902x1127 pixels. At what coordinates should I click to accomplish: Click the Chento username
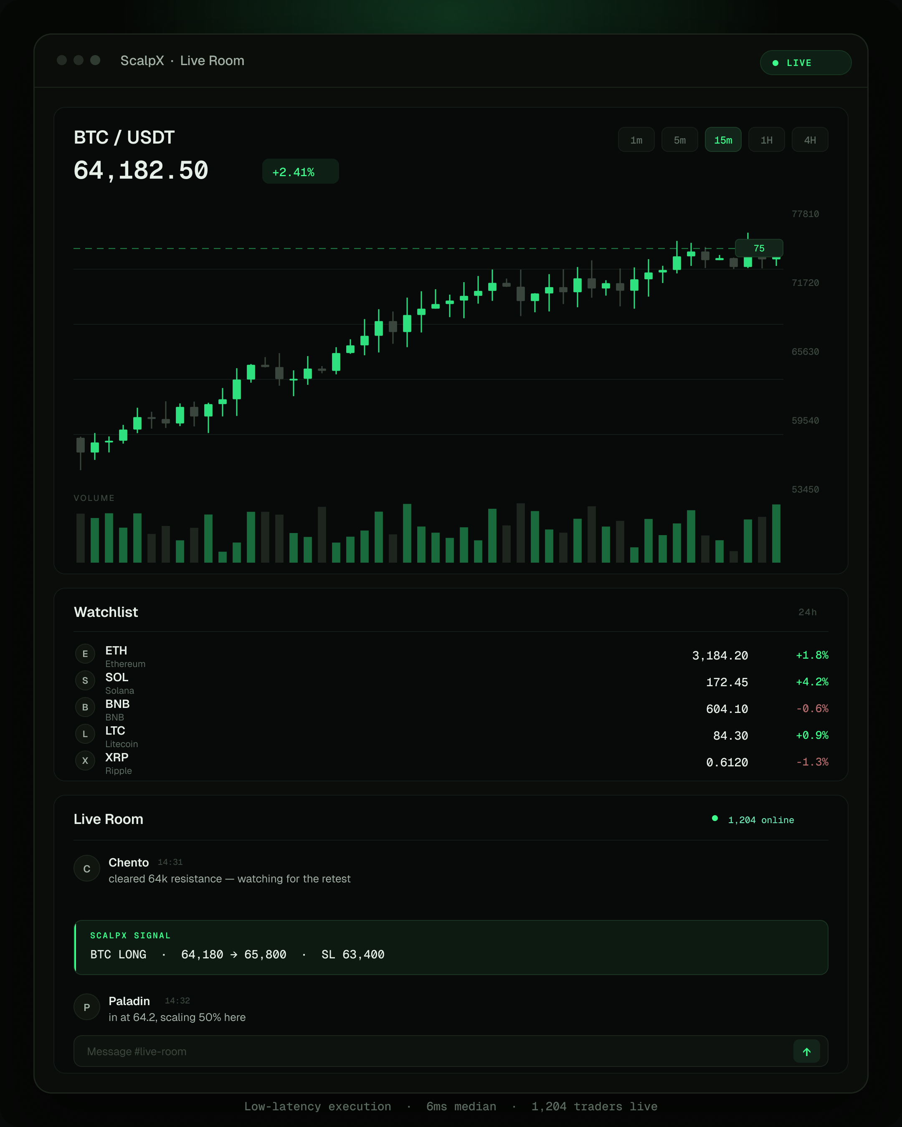pyautogui.click(x=129, y=862)
